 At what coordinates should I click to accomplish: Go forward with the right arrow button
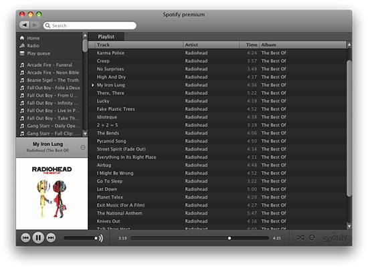pyautogui.click(x=35, y=25)
